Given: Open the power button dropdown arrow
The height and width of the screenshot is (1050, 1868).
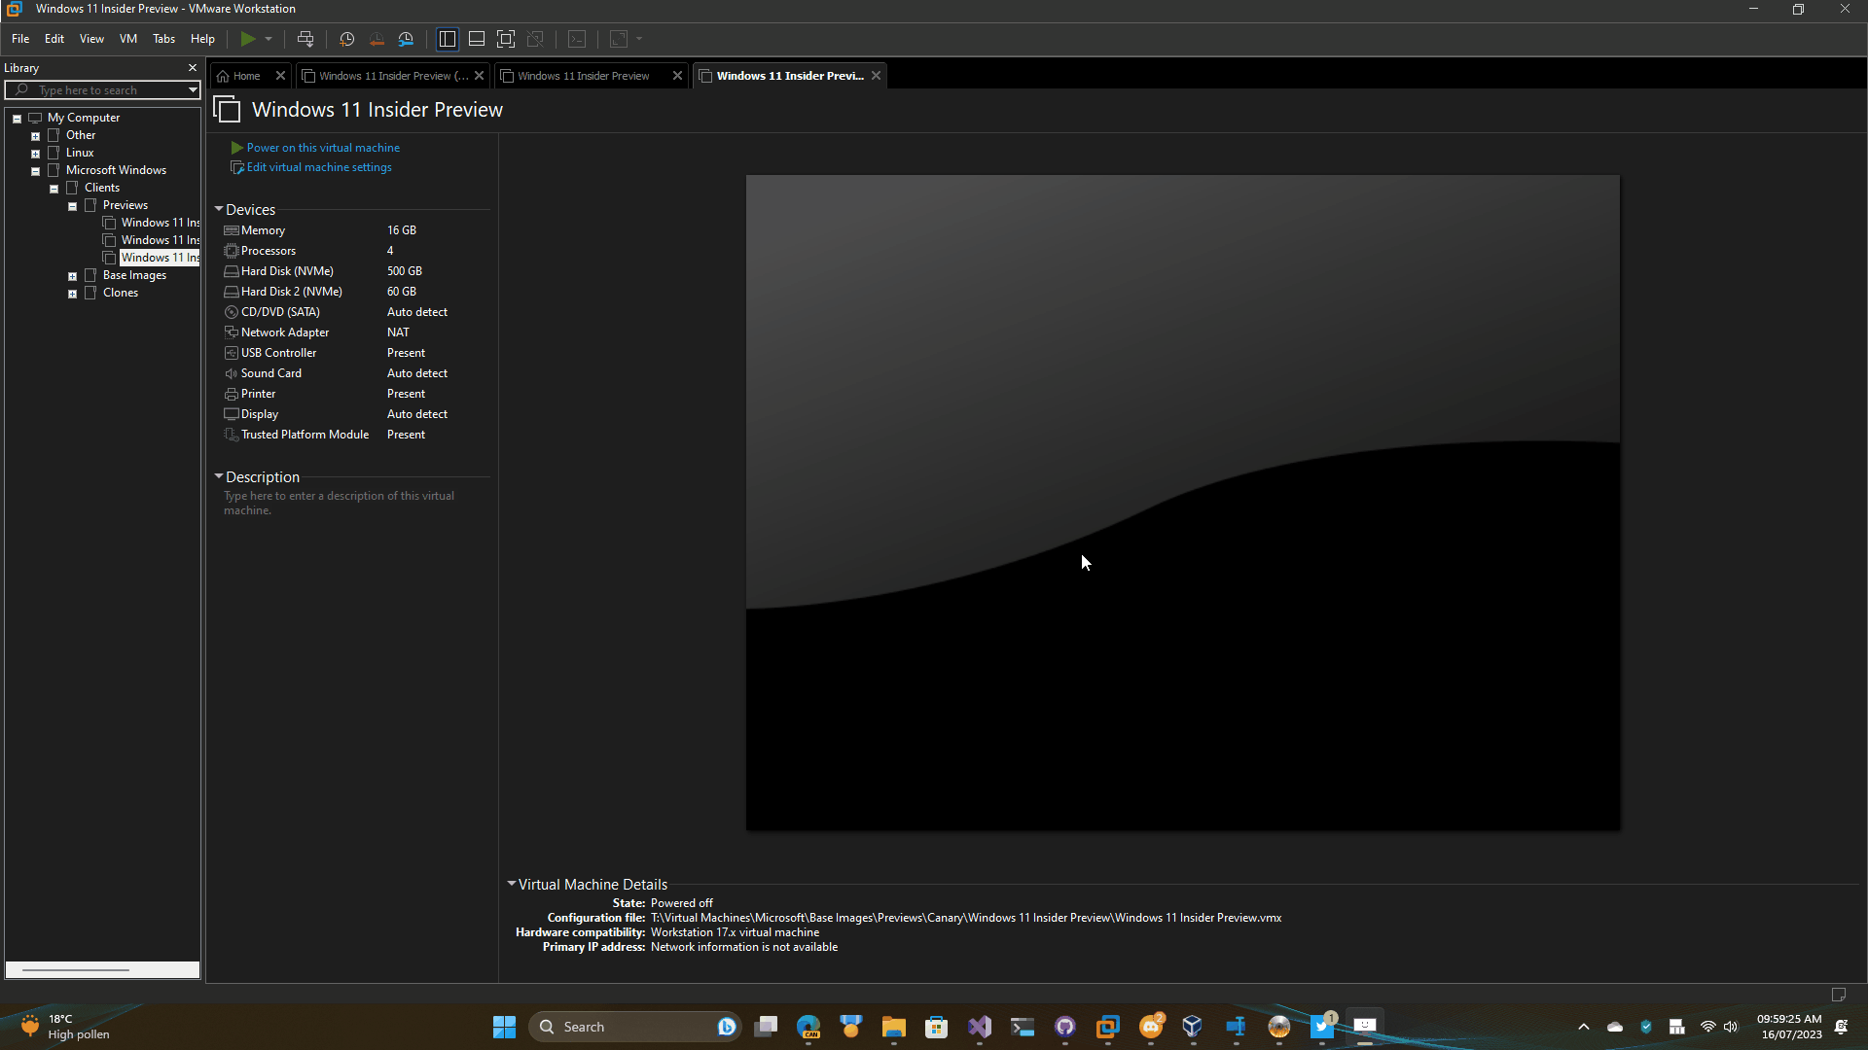Looking at the screenshot, I should coord(268,39).
